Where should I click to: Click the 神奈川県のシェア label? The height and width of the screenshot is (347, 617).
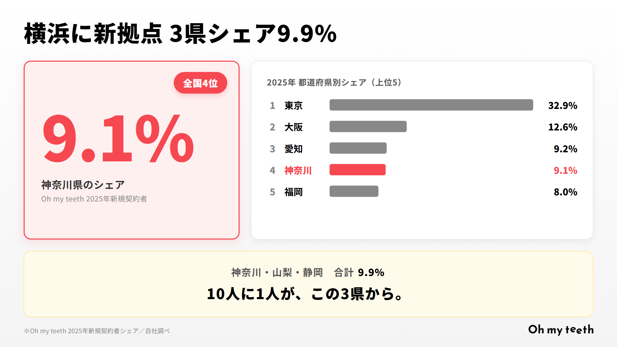(83, 185)
